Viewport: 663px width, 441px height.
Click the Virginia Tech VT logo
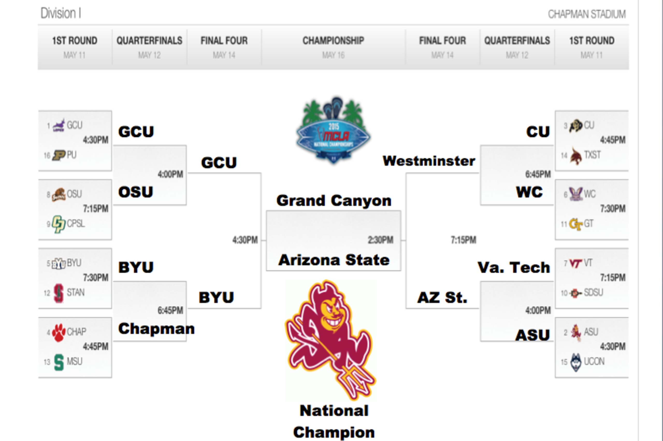(575, 264)
